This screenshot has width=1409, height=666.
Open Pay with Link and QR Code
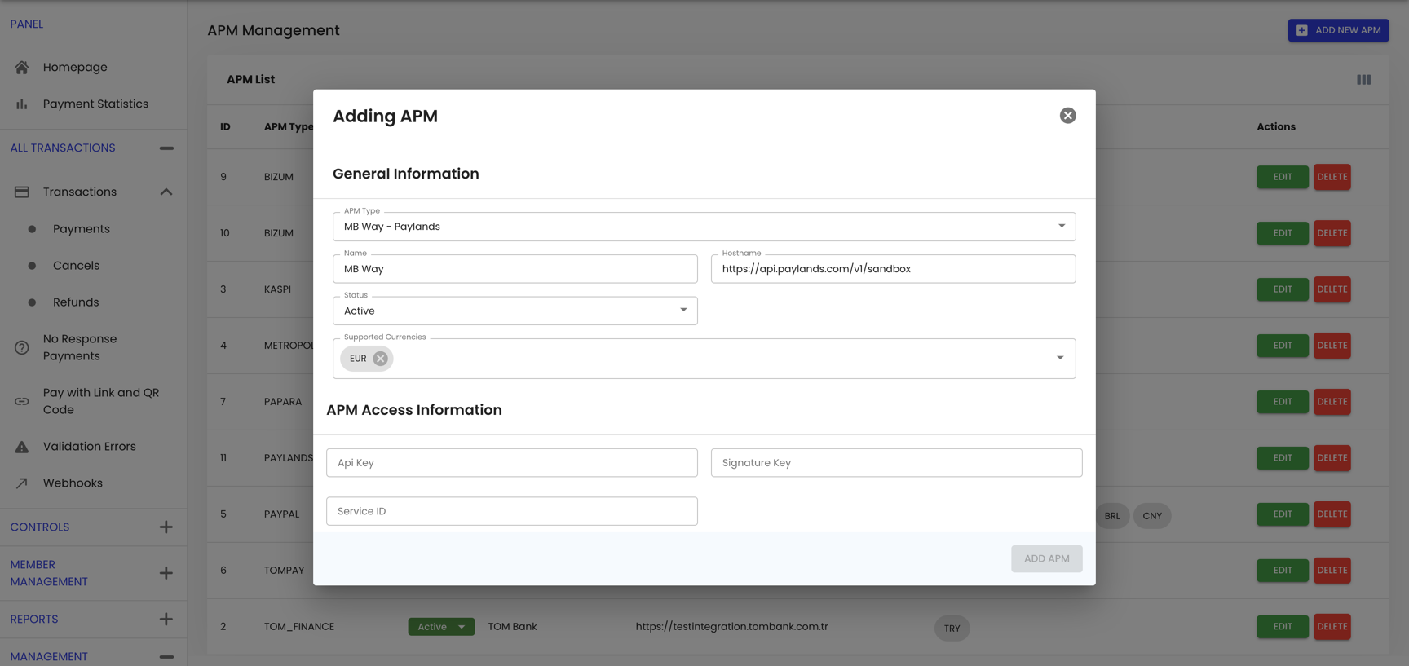pyautogui.click(x=101, y=401)
